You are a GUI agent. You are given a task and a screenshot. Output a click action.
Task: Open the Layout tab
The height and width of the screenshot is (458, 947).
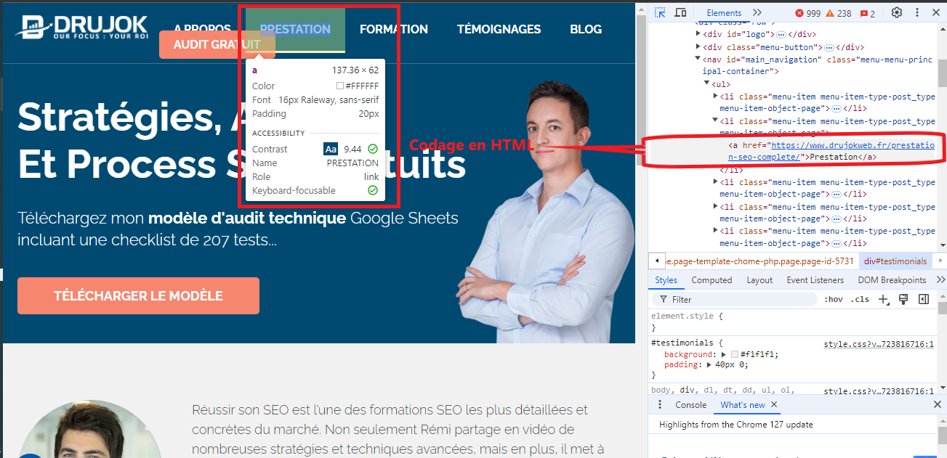pos(759,280)
